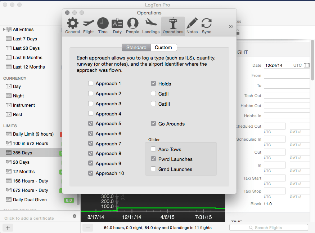Open Landings preferences icon
This screenshot has width=315, height=233.
click(151, 23)
